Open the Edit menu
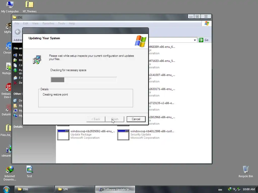 click(25, 23)
